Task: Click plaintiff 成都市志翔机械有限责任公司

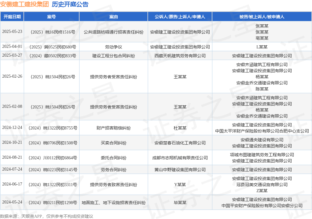Action: [x=180, y=158]
